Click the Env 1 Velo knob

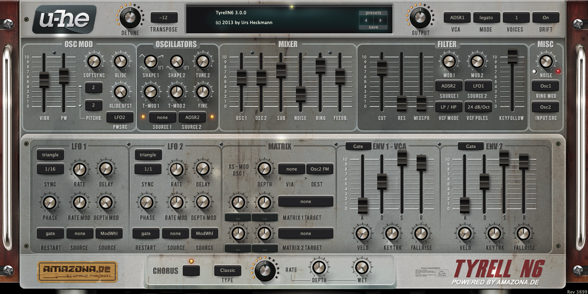[362, 234]
